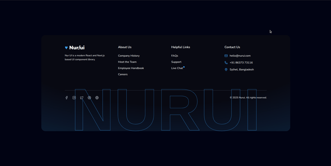Screen dimensions: 331x166
Task: Click the hello@nurui.com email address
Action: tap(240, 56)
